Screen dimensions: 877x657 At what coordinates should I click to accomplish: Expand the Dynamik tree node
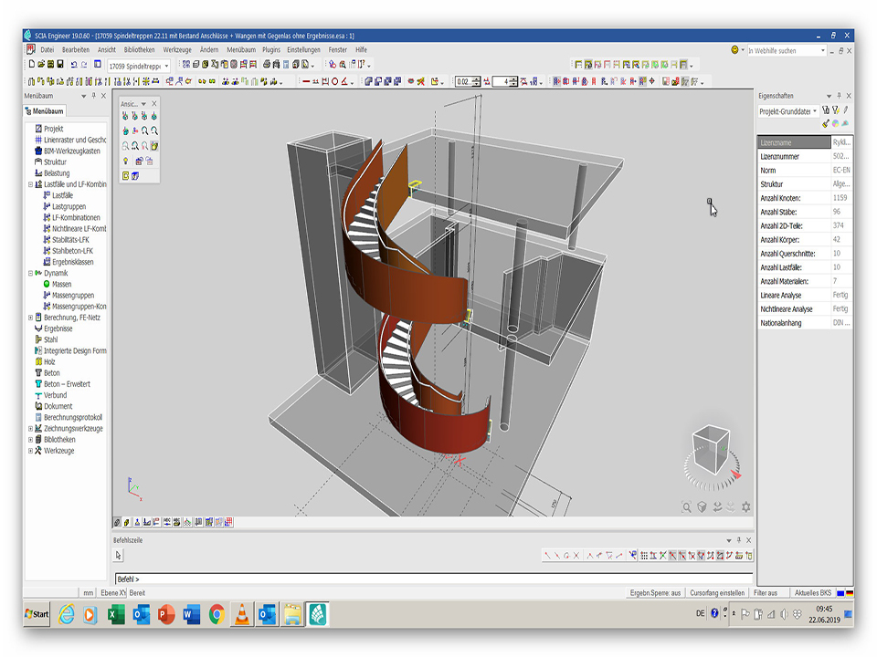(31, 273)
